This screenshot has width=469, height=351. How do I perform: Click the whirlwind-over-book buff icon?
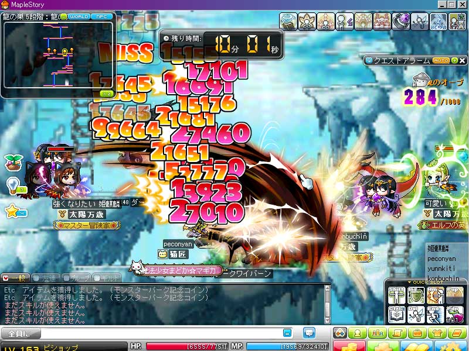coord(288,22)
